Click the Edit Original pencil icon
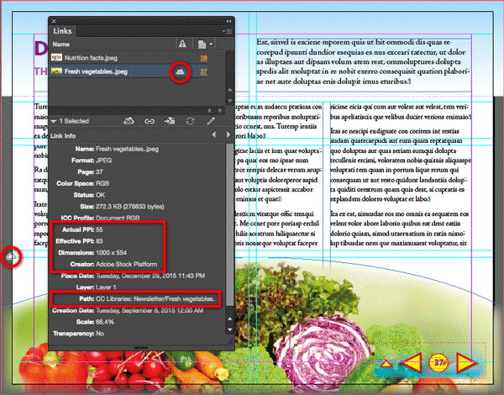Viewport: 504px width, 395px height. tap(211, 121)
